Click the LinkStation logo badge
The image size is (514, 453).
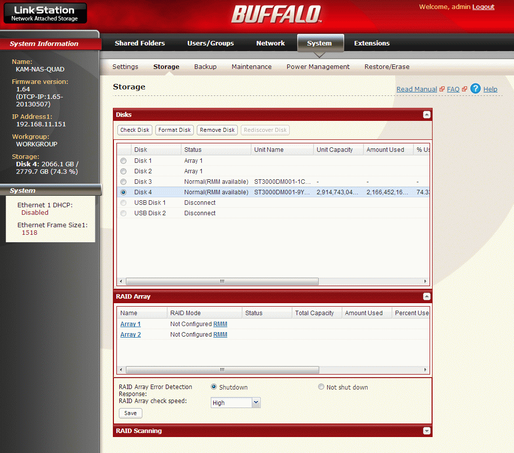pyautogui.click(x=45, y=13)
